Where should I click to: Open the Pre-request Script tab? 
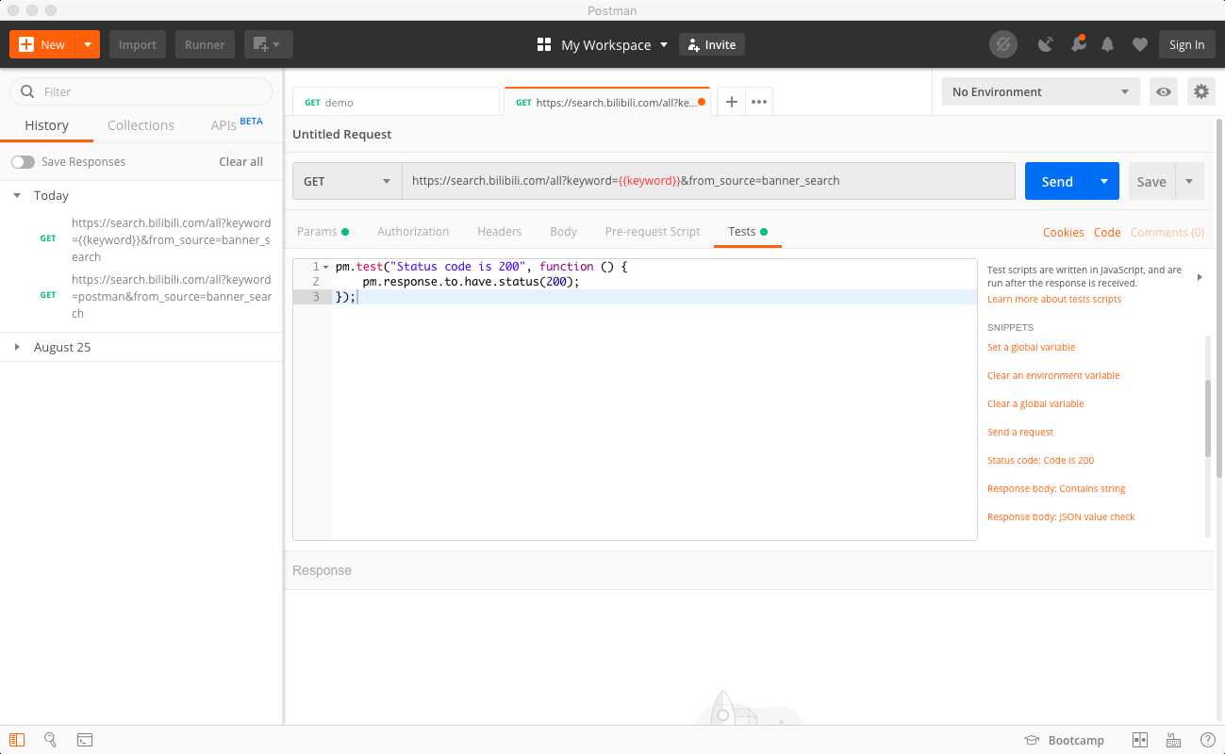[653, 231]
